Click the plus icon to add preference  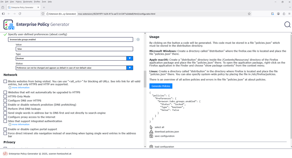pyautogui.click(x=138, y=39)
